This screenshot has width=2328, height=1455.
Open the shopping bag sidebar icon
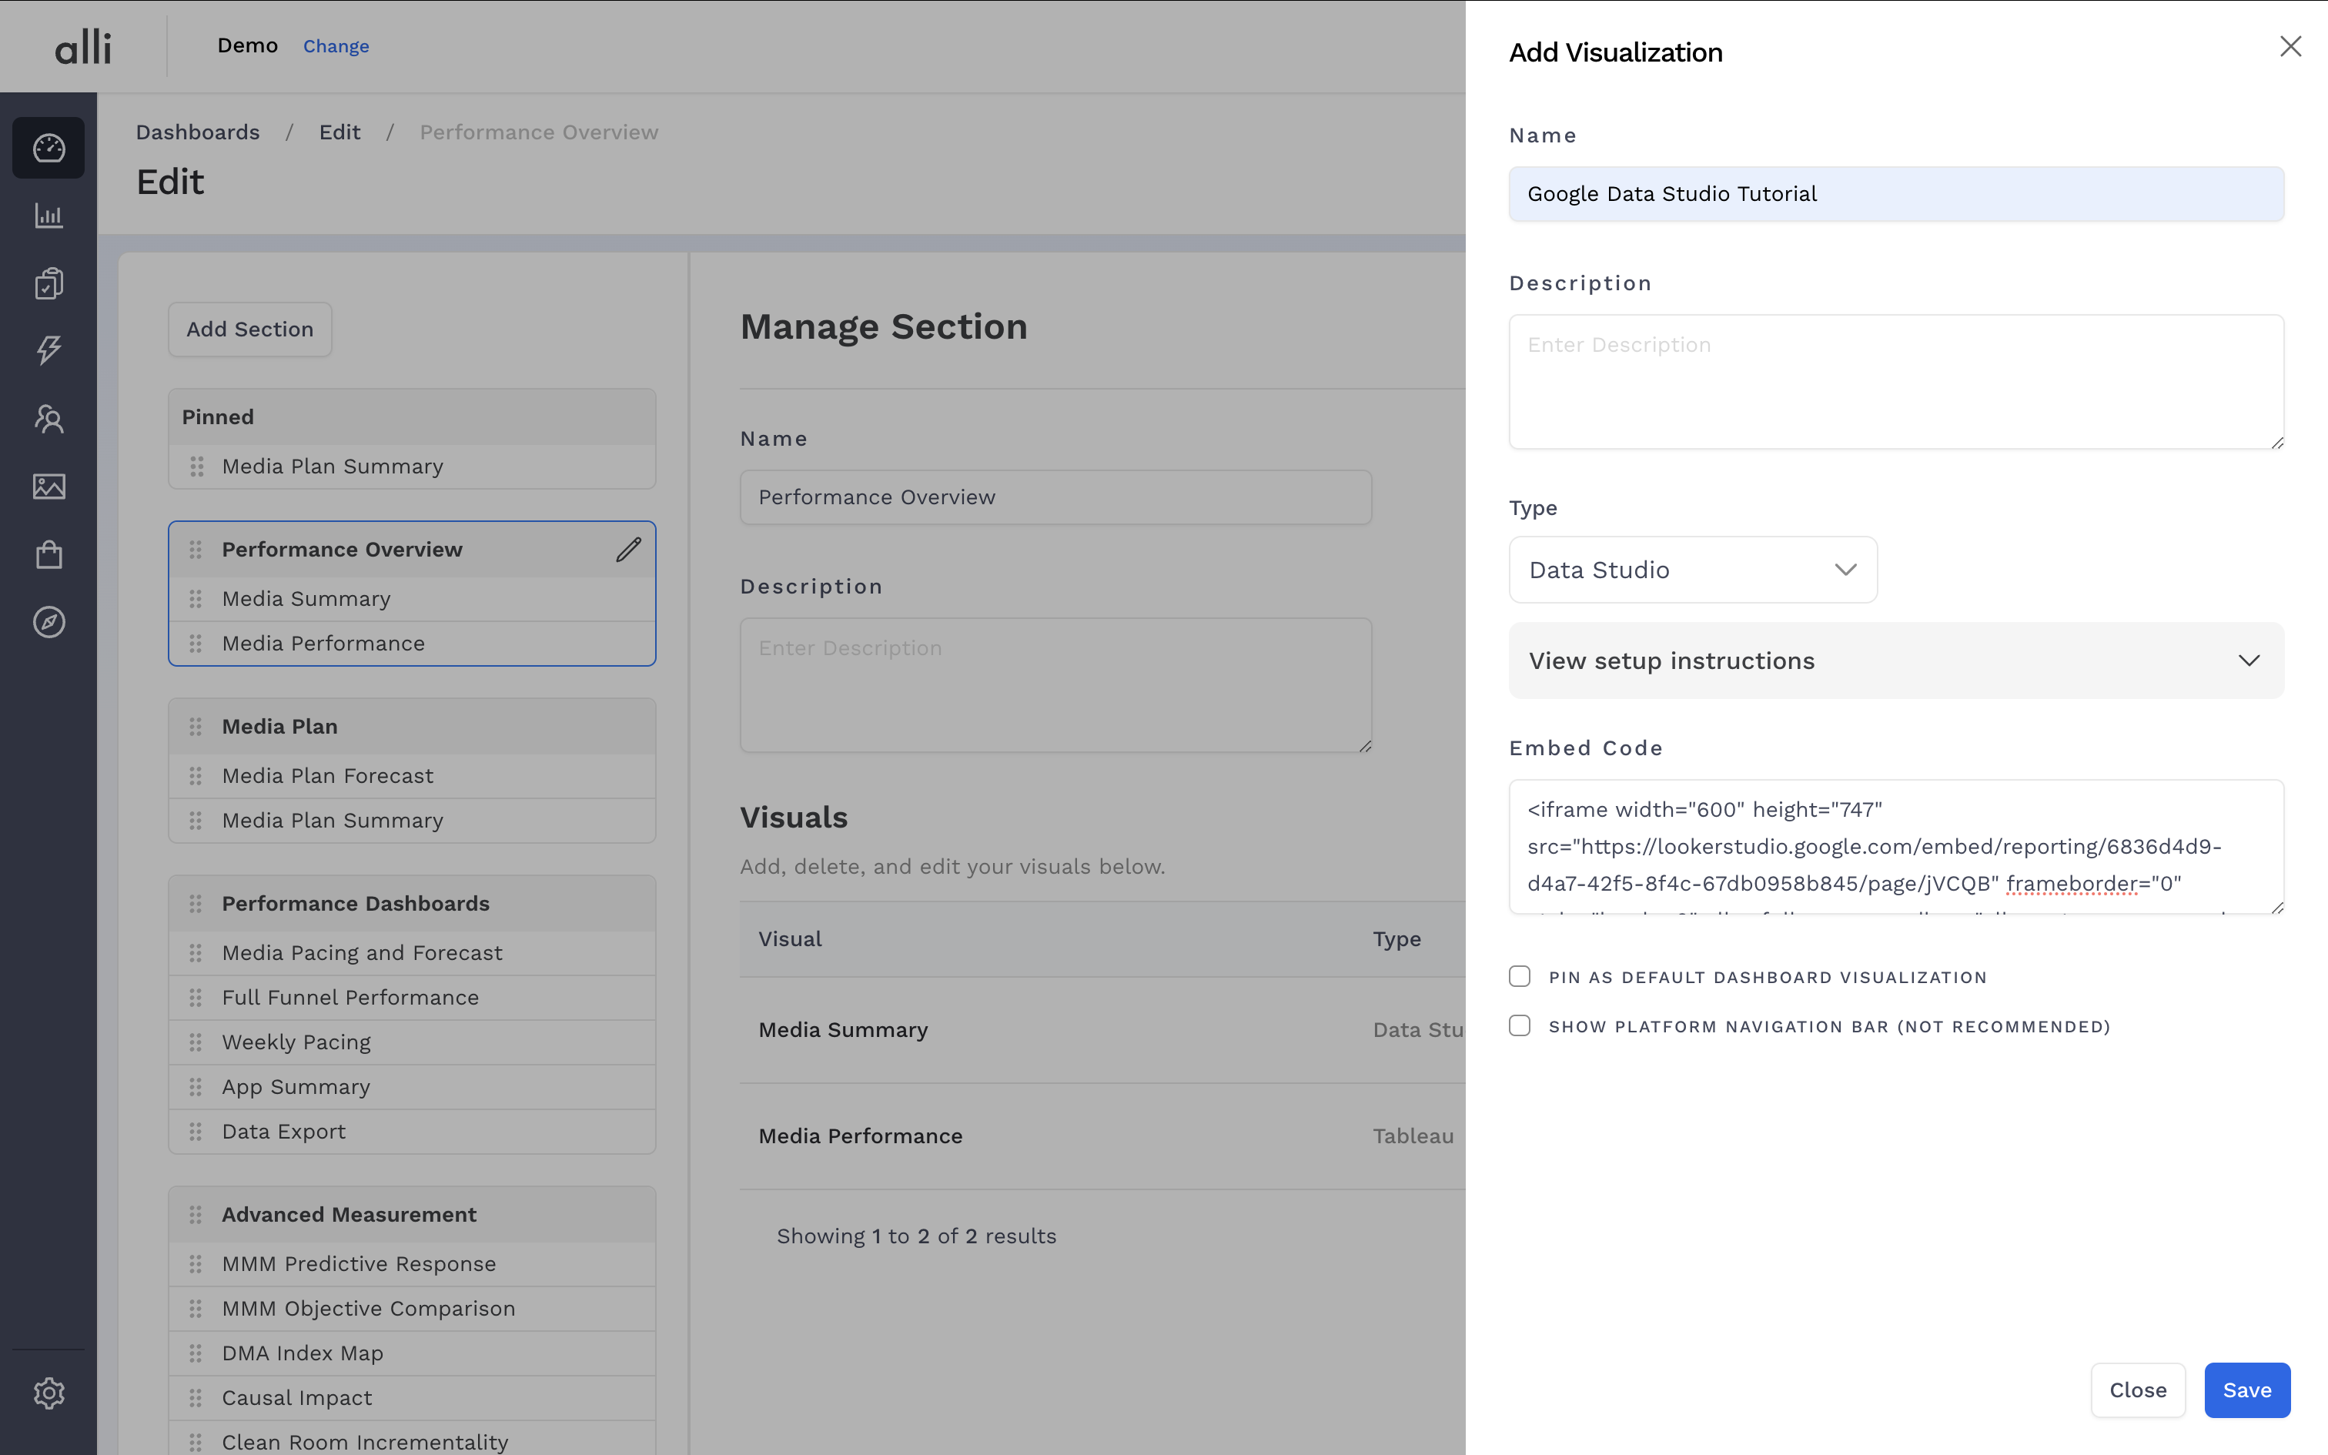pyautogui.click(x=49, y=554)
